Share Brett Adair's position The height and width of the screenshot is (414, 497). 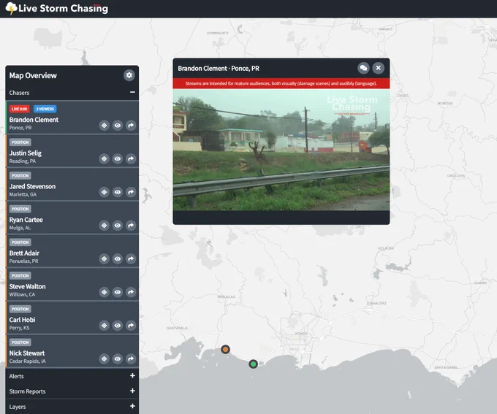[x=131, y=258]
